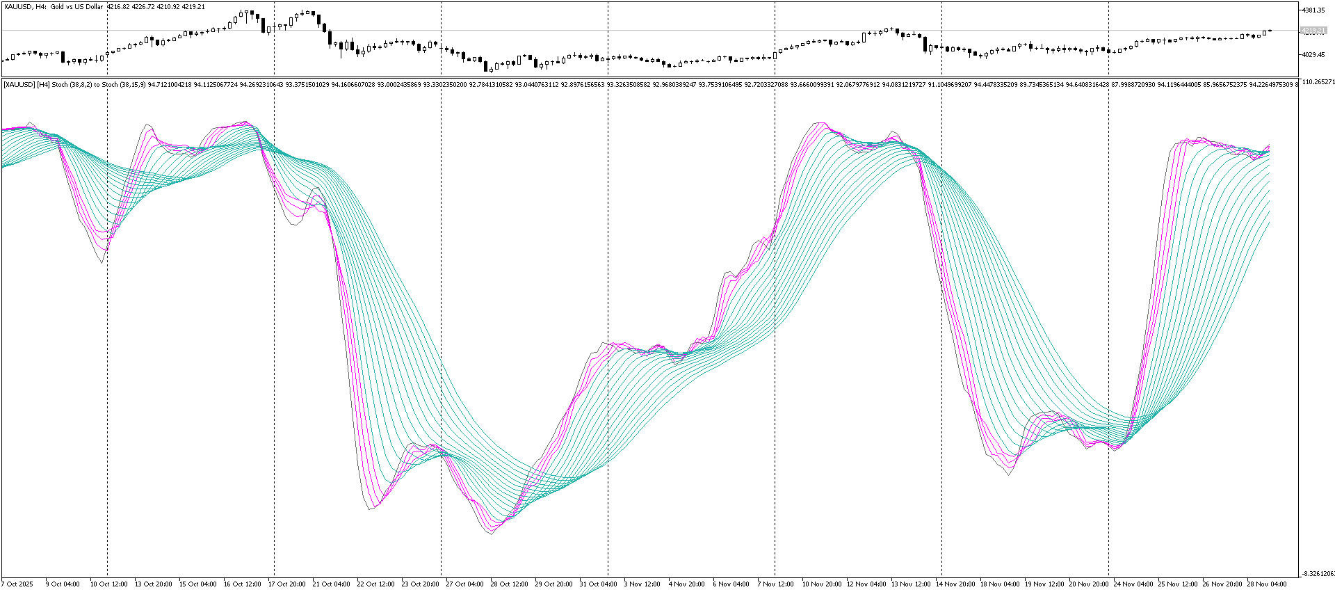The image size is (1335, 592).
Task: Click the indicator buffer value 94.1606607028
Action: pos(353,85)
